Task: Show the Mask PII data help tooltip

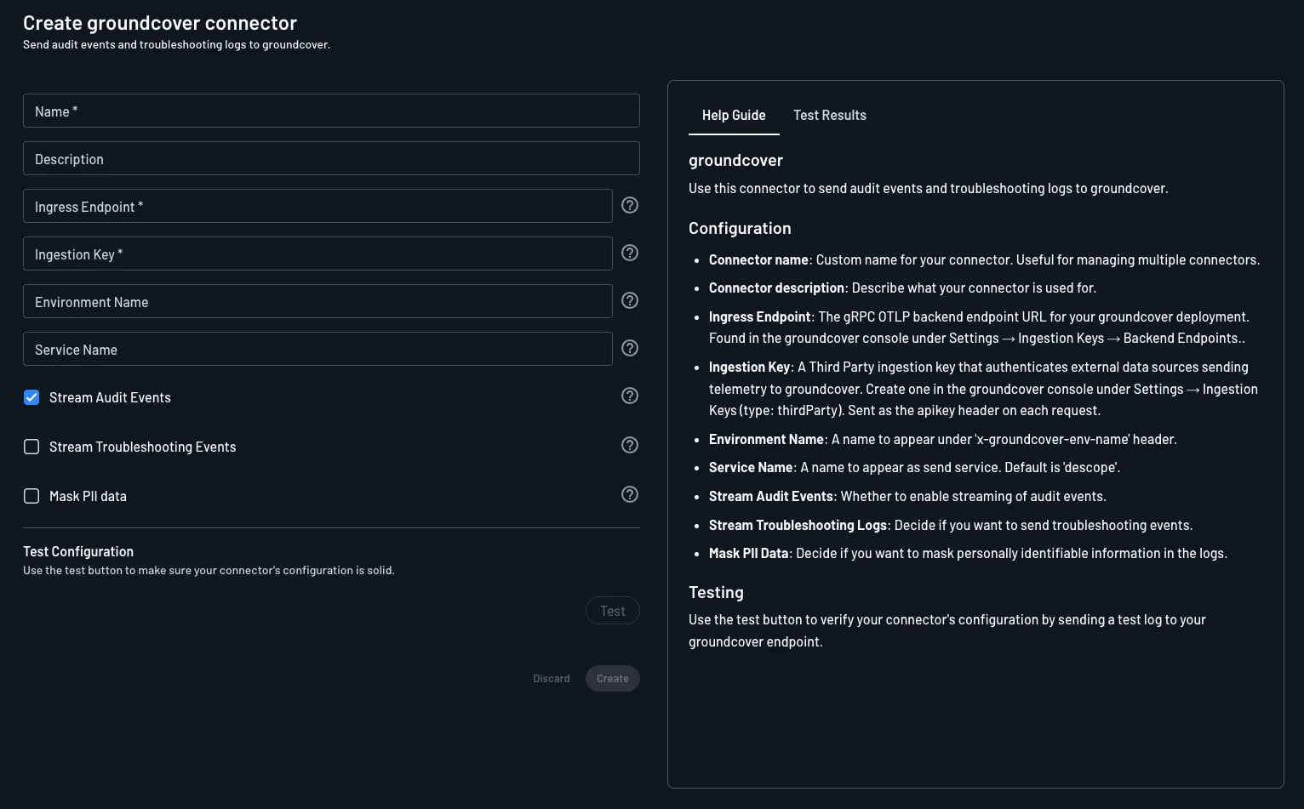Action: pos(630,494)
